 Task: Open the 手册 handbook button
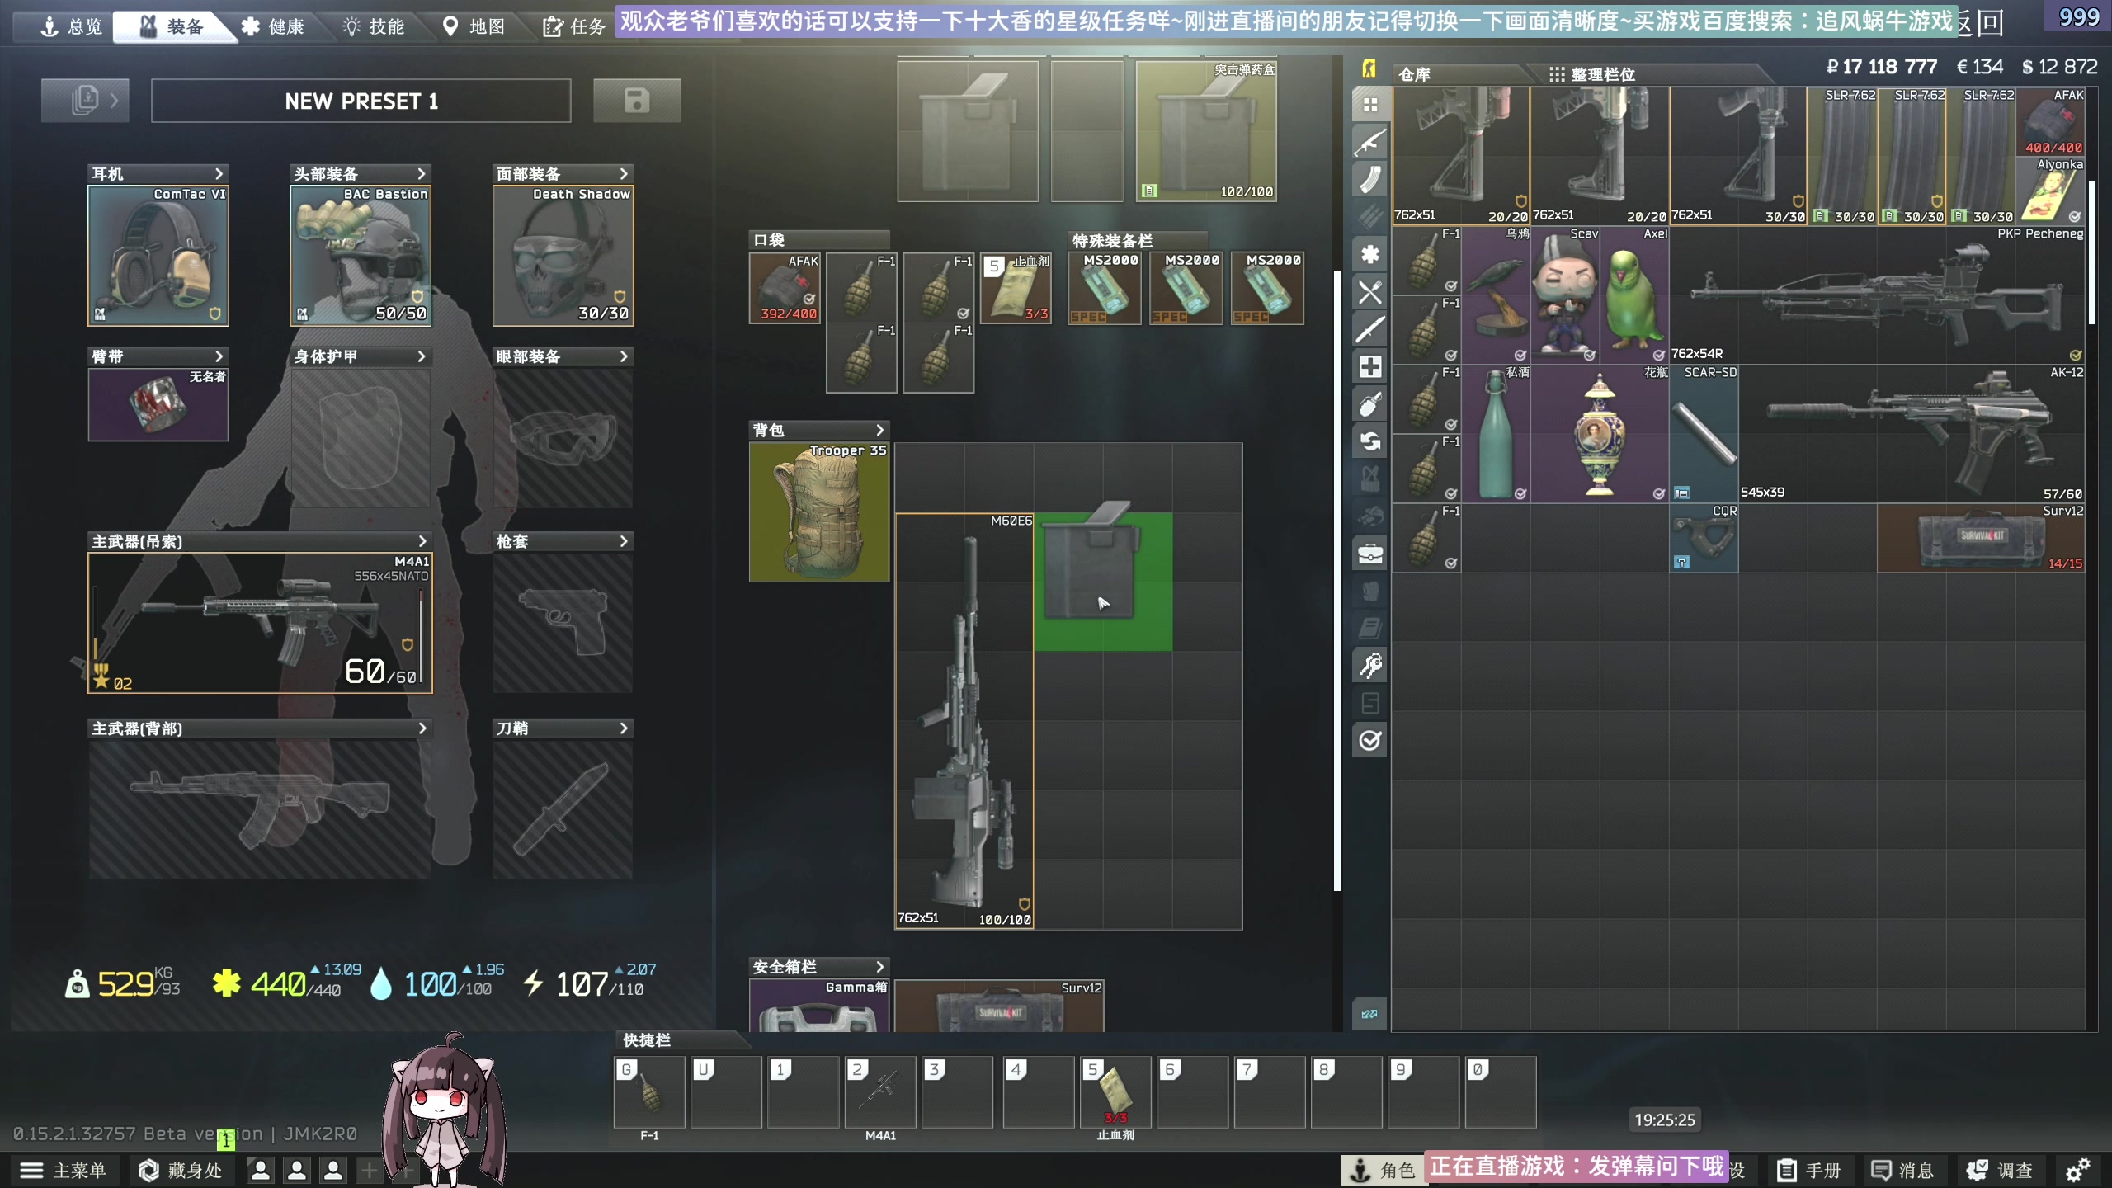click(x=1810, y=1170)
